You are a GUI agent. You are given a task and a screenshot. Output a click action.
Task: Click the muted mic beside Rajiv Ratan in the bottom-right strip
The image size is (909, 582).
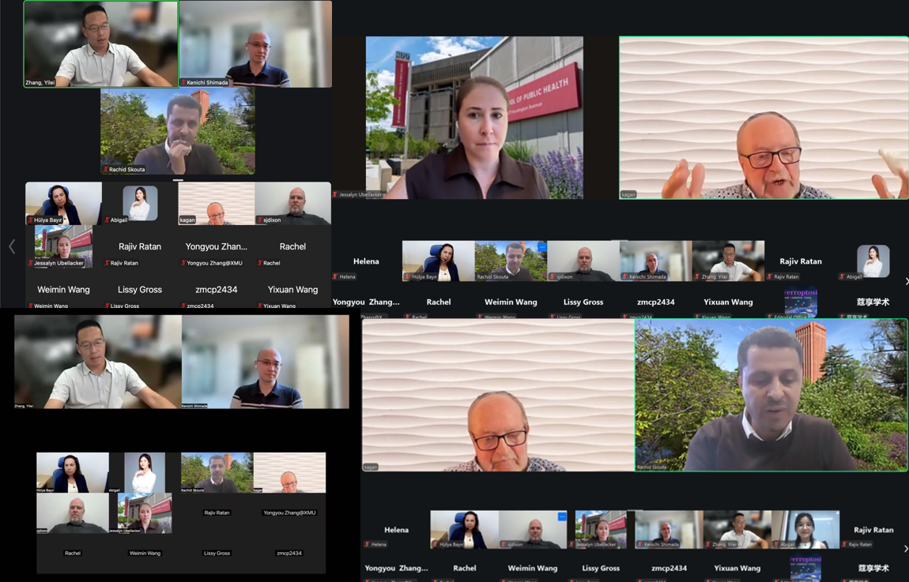point(845,544)
